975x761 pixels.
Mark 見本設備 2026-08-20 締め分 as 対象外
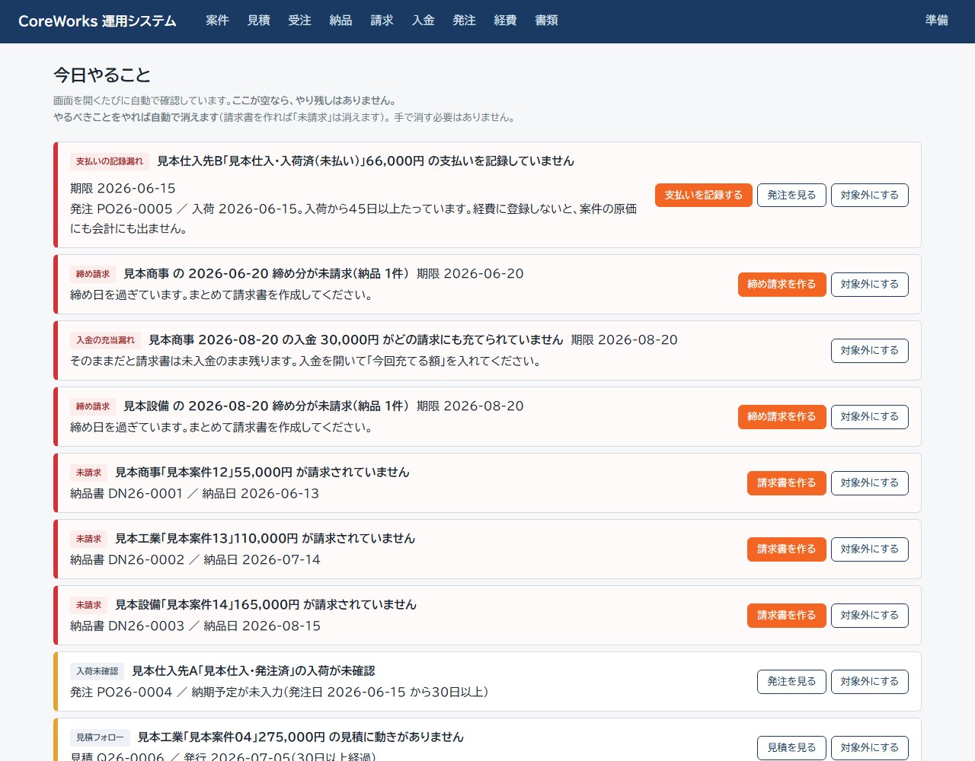point(870,417)
